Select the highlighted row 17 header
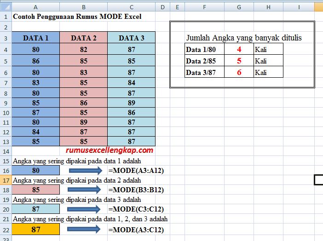The image size is (323, 241). click(x=6, y=180)
